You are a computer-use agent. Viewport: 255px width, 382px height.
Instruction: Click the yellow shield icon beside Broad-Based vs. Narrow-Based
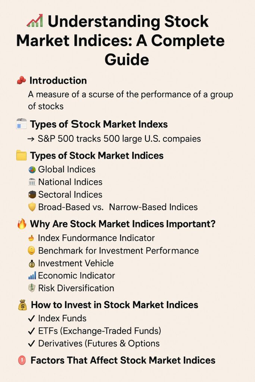(32, 207)
